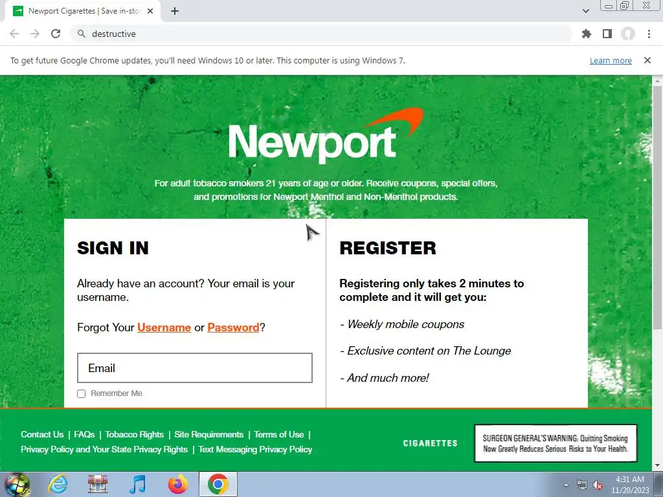
Task: Launch Firefox from the taskbar
Action: [x=177, y=484]
